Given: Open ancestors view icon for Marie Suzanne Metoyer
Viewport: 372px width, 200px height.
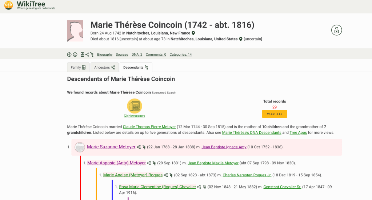Looking at the screenshot, I should 139,147.
